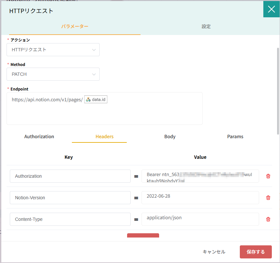The height and width of the screenshot is (263, 280).
Task: Delete the Content-Type header row
Action: tap(268, 219)
